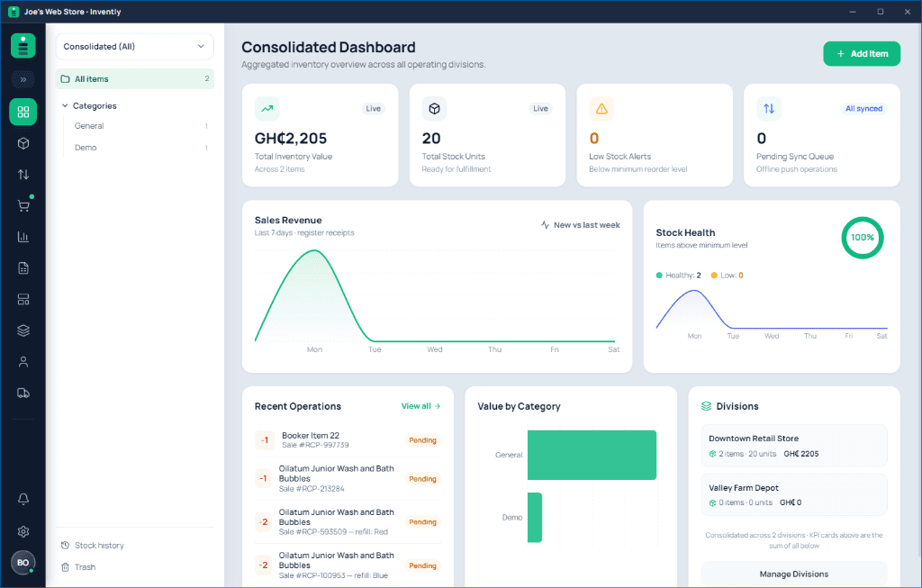Screen dimensions: 922x588
Task: Open the bar chart reports icon
Action: 23,237
